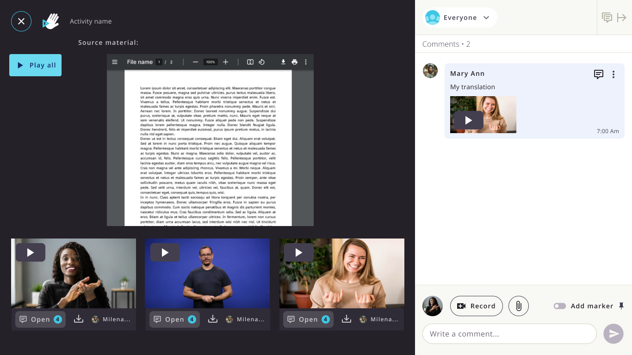
Task: Download the first video
Action: click(x=79, y=319)
